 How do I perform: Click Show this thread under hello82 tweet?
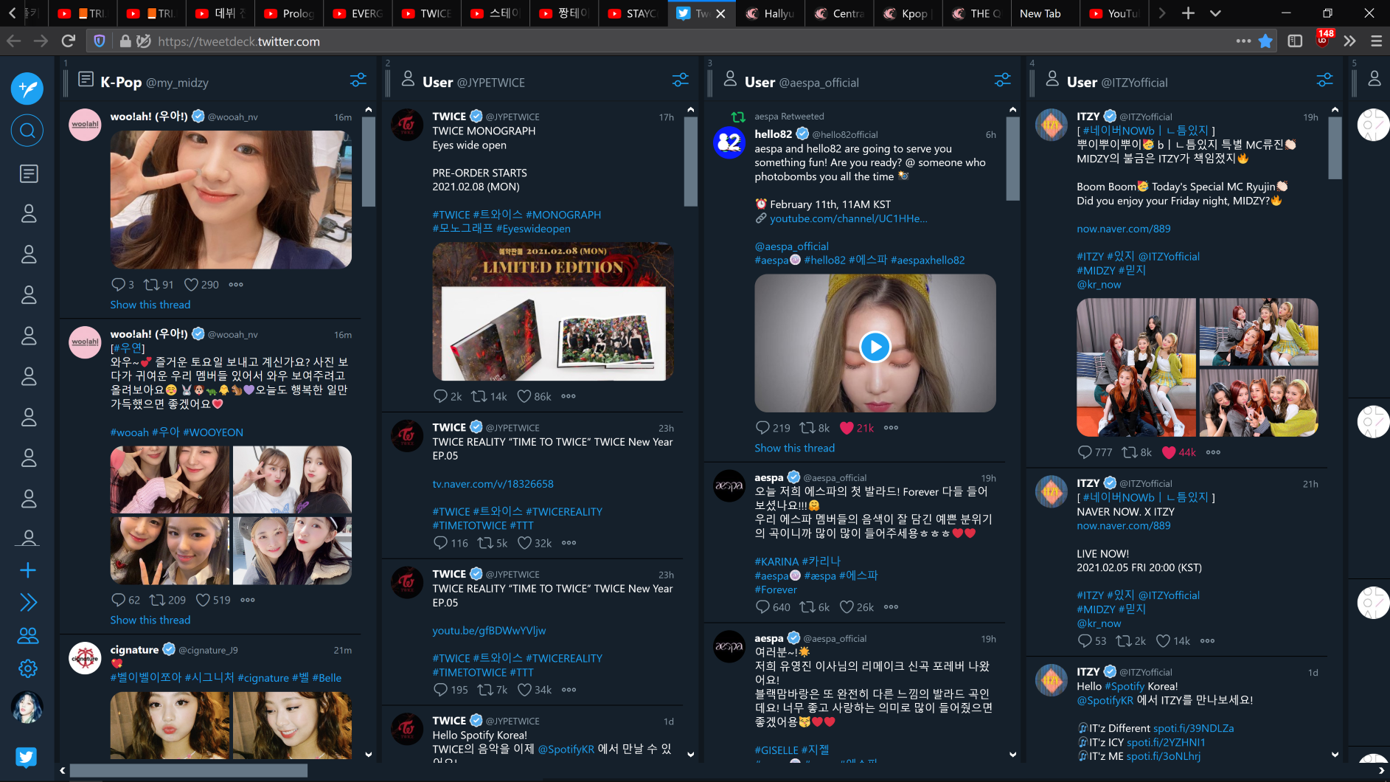794,448
